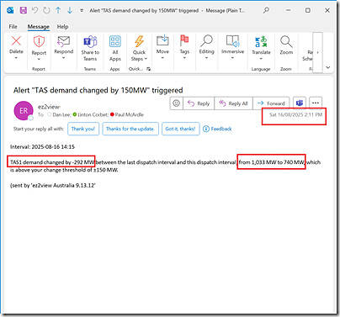Click recipient Dan Lee
The width and height of the screenshot is (340, 317).
tap(61, 114)
